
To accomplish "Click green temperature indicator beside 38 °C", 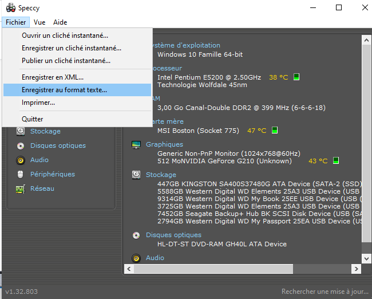I will coord(296,77).
